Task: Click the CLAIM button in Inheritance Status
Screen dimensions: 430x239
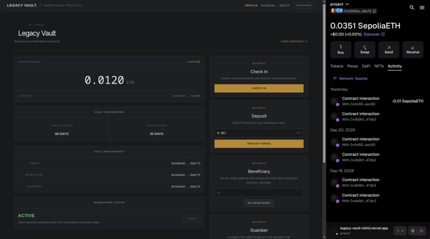Action: pyautogui.click(x=192, y=218)
